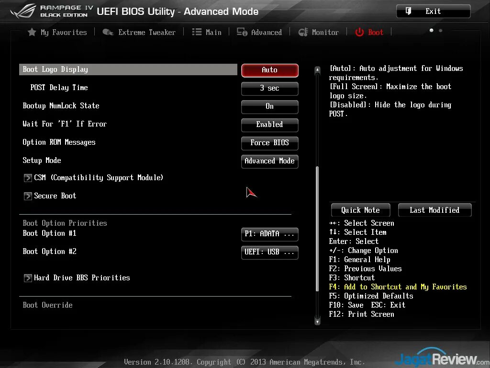Select Wait For 'F1' If Error label
The image size is (490, 368).
[65, 124]
